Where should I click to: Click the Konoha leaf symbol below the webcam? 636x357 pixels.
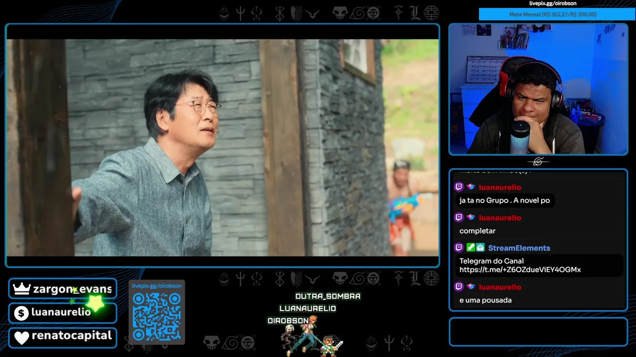[538, 162]
